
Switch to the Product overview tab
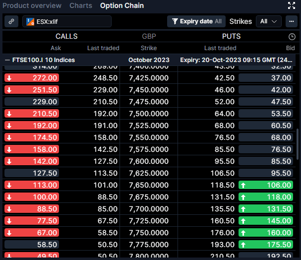32,6
